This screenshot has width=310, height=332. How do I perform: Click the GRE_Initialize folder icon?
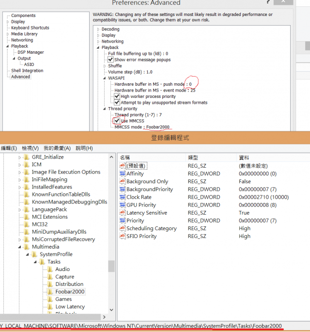click(27, 157)
